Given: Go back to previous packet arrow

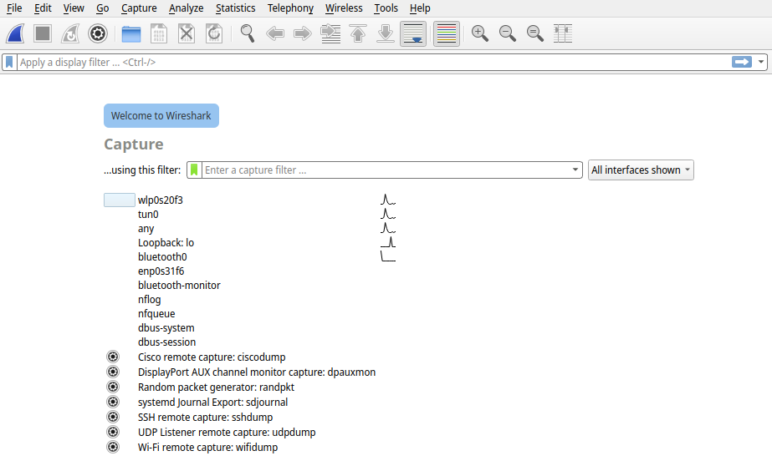Looking at the screenshot, I should tap(275, 33).
